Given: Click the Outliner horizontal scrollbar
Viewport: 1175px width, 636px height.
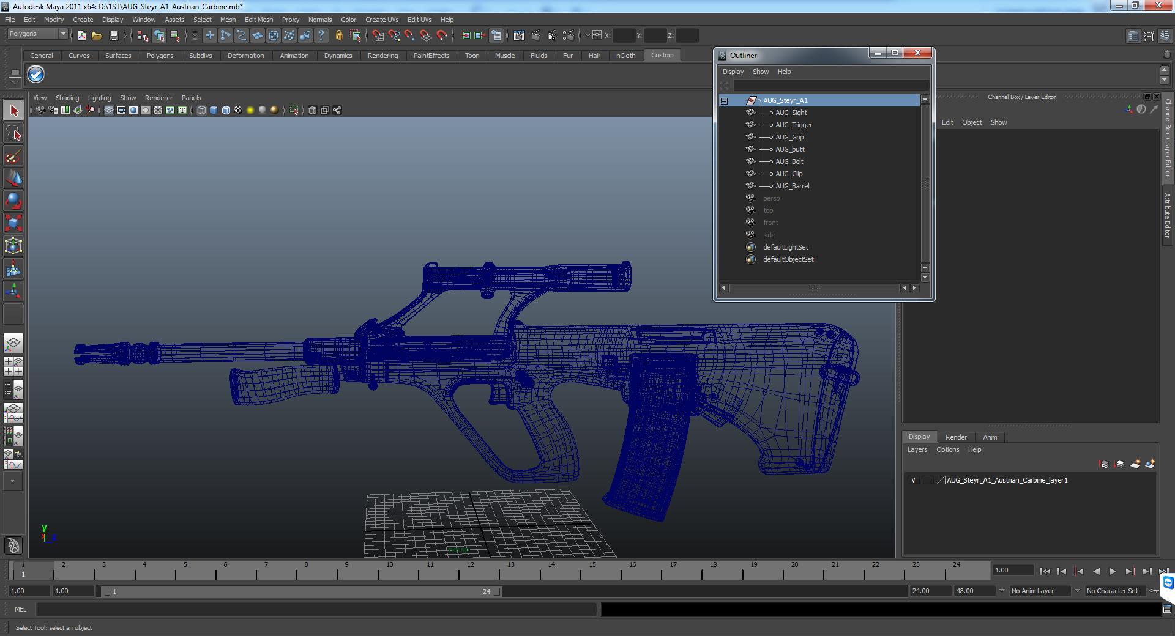Looking at the screenshot, I should pyautogui.click(x=814, y=288).
